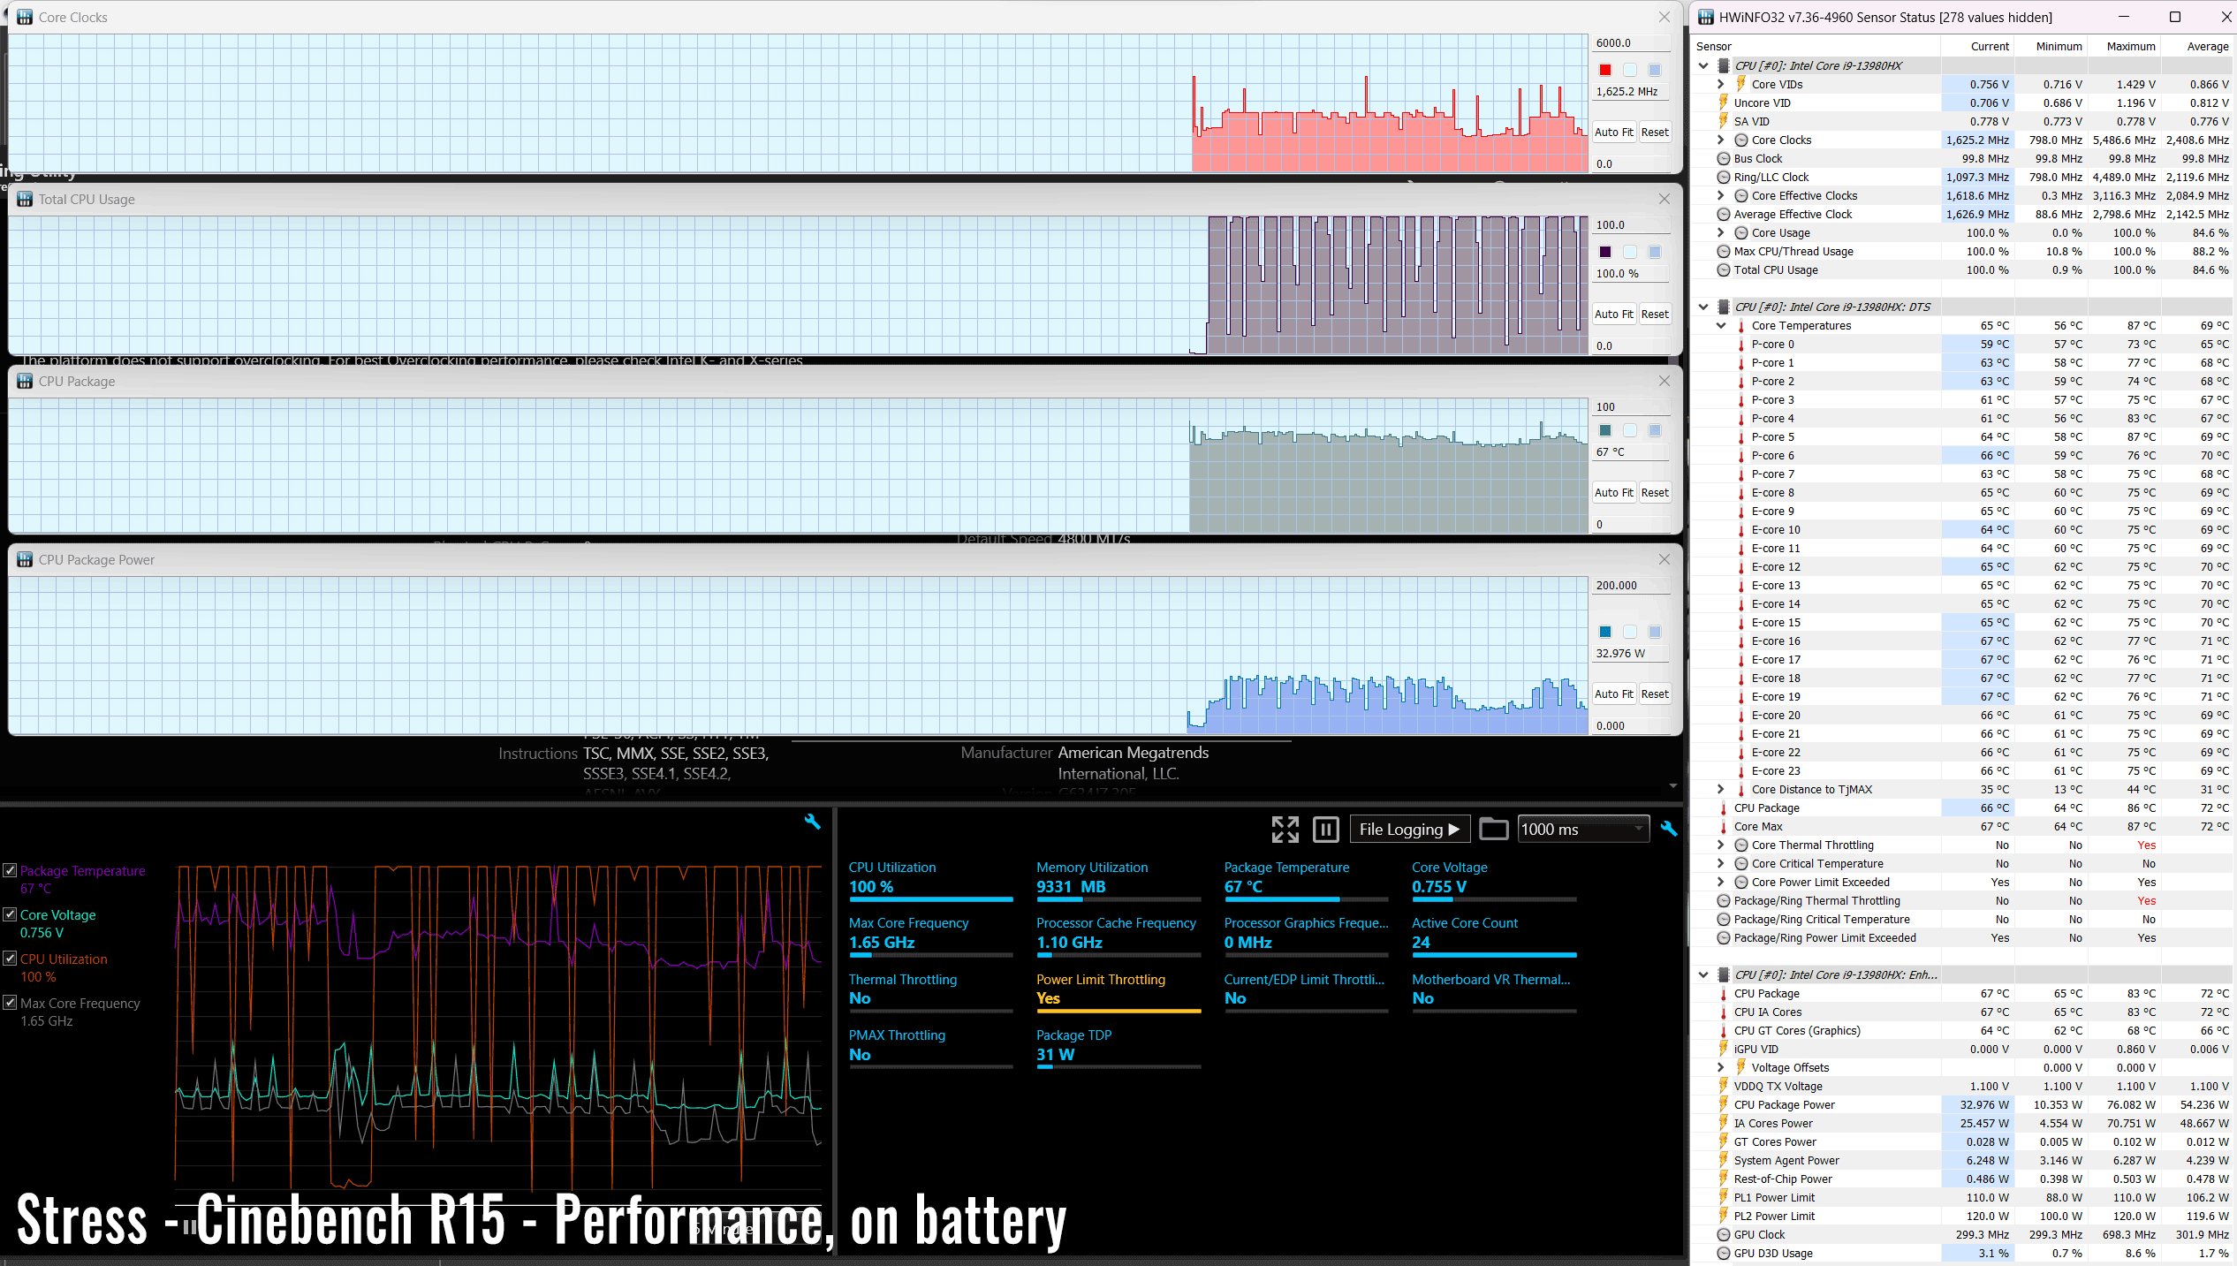Click the Average column header
This screenshot has height=1266, width=2237.
2197,46
